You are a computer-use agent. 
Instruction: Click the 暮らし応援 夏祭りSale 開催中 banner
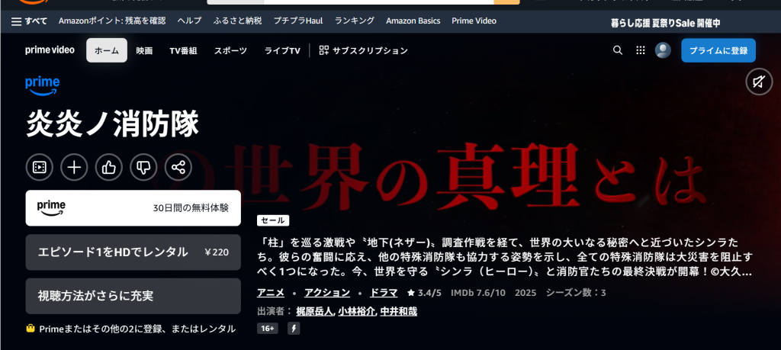665,23
